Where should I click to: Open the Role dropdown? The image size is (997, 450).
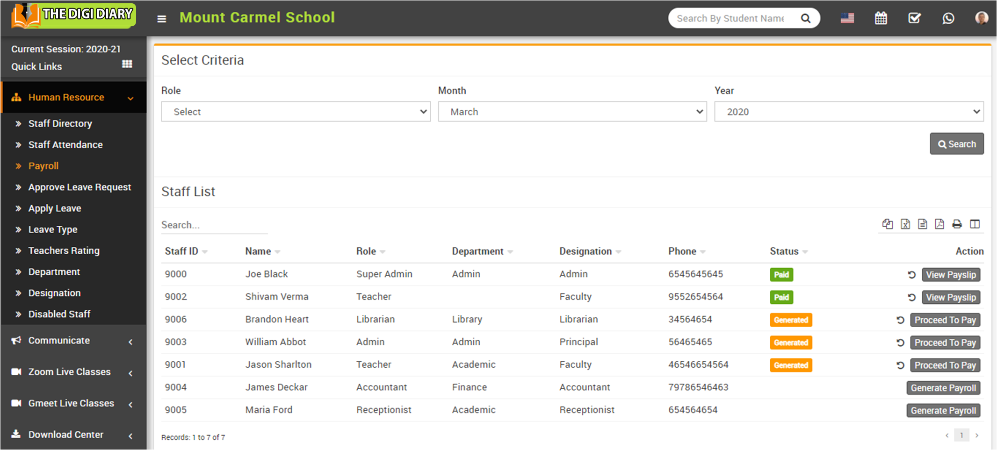[296, 112]
